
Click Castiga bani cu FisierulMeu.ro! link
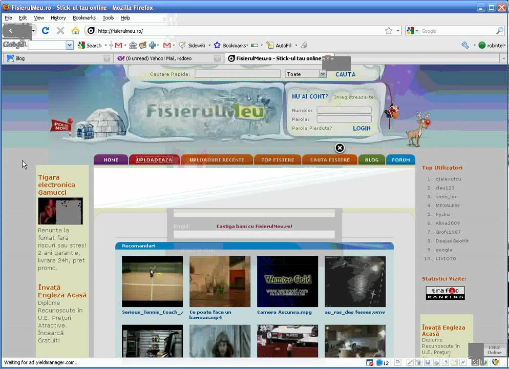click(254, 227)
